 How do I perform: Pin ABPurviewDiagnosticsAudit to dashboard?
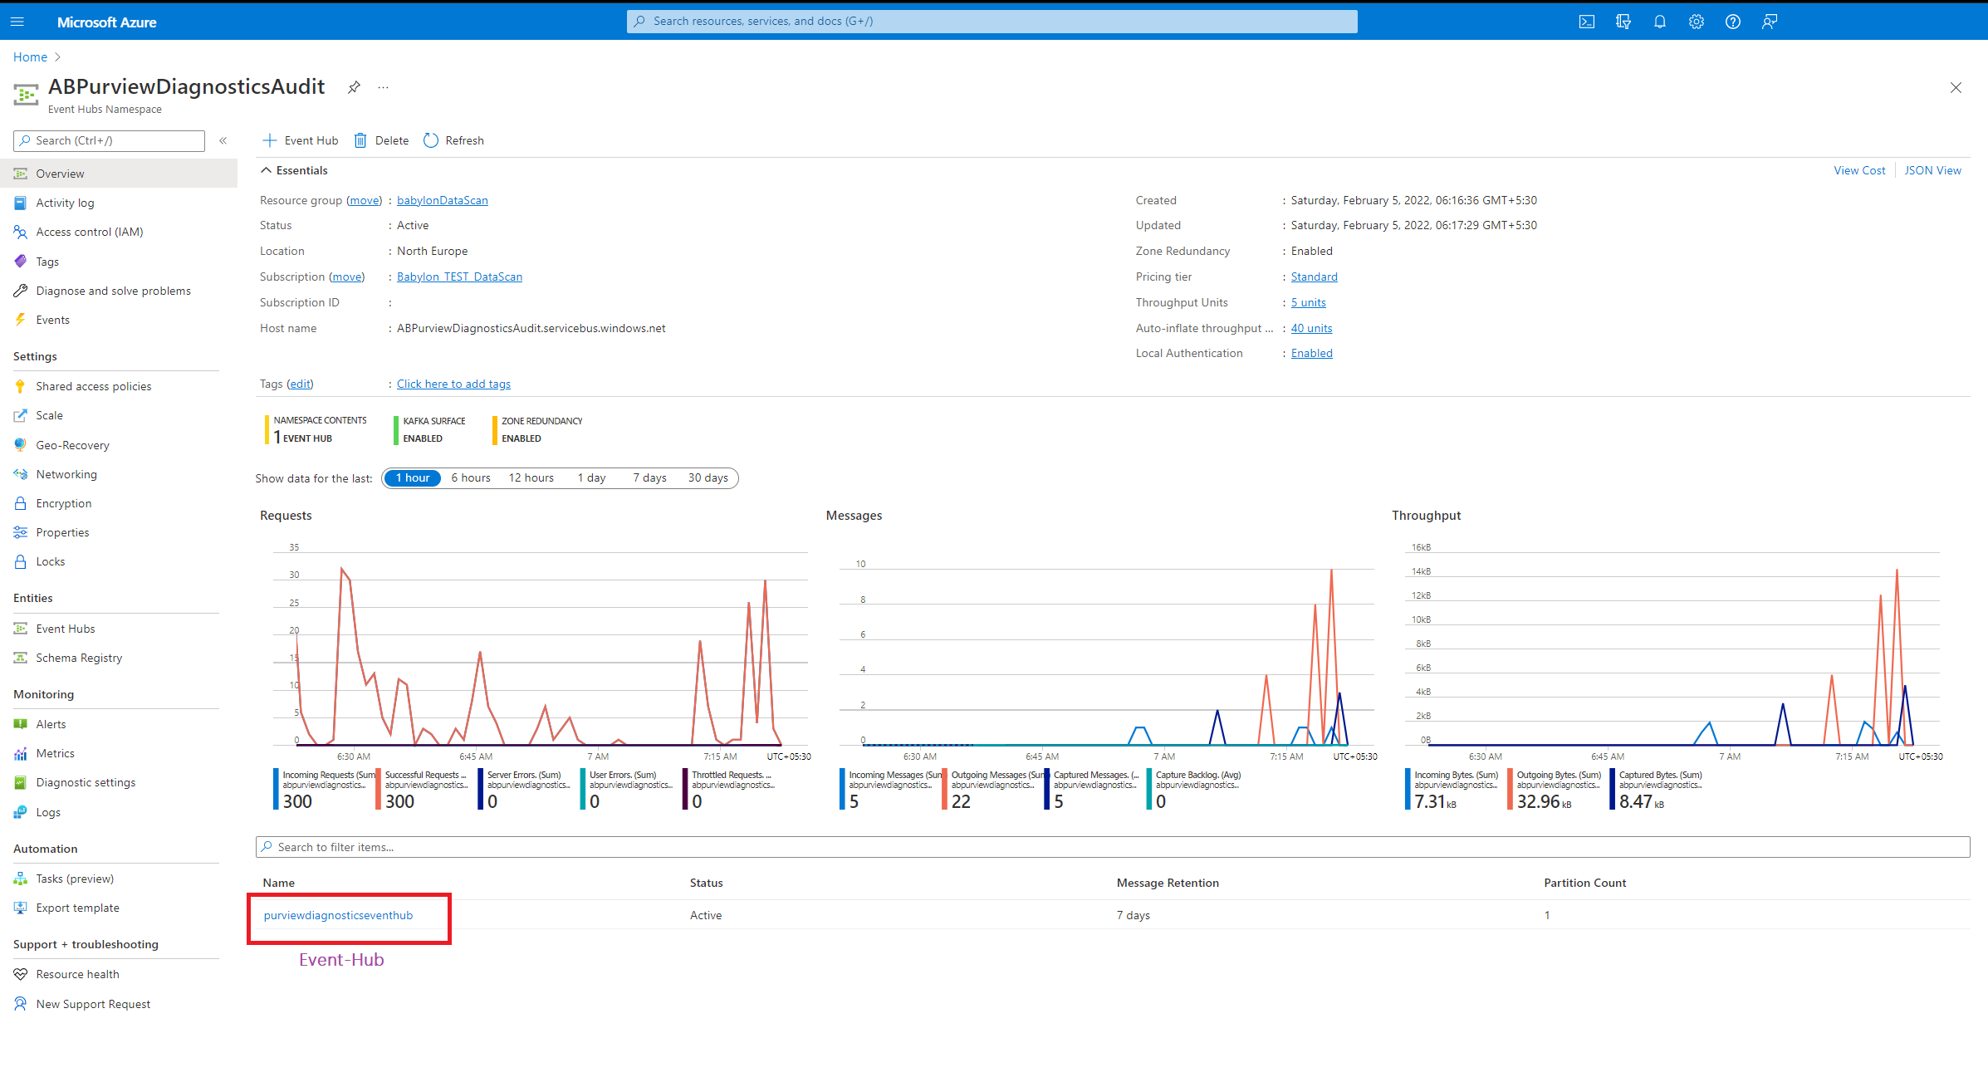point(354,87)
